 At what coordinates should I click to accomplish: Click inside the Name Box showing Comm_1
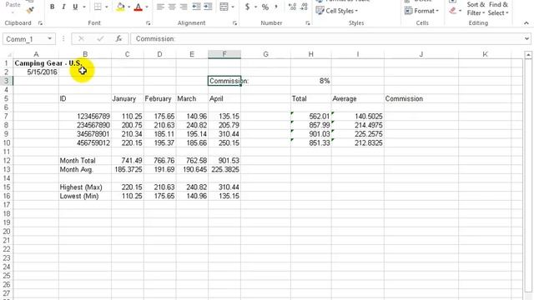tap(24, 39)
